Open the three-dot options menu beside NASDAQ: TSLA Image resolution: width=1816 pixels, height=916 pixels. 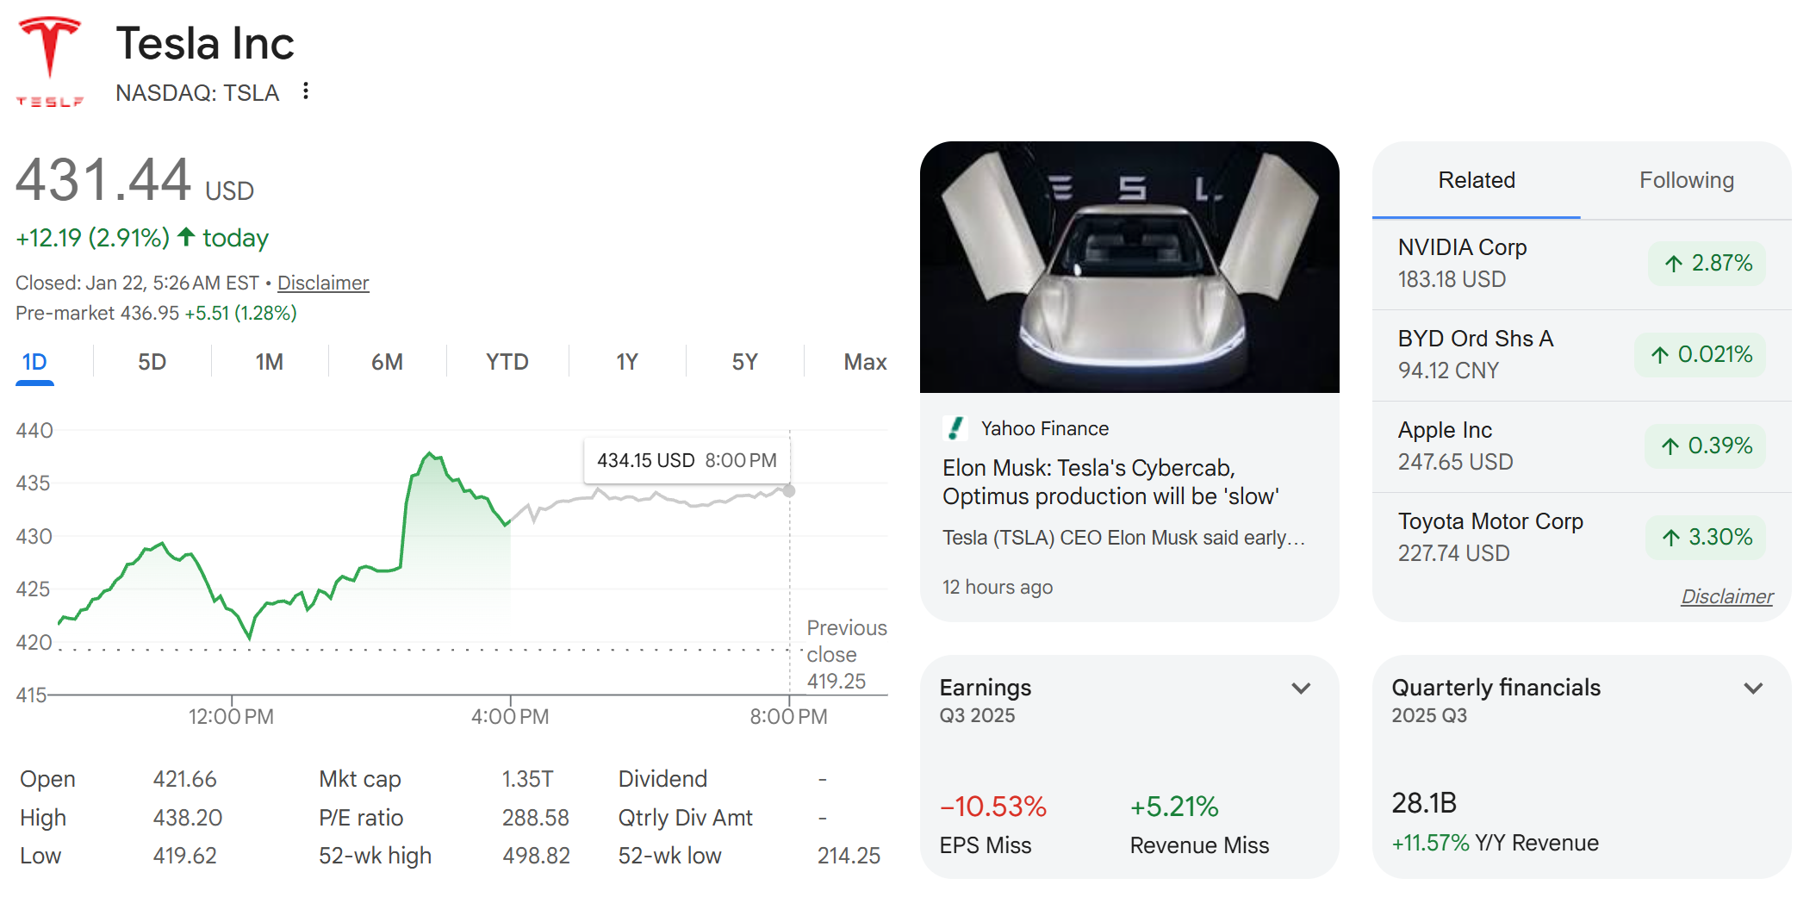click(x=306, y=91)
